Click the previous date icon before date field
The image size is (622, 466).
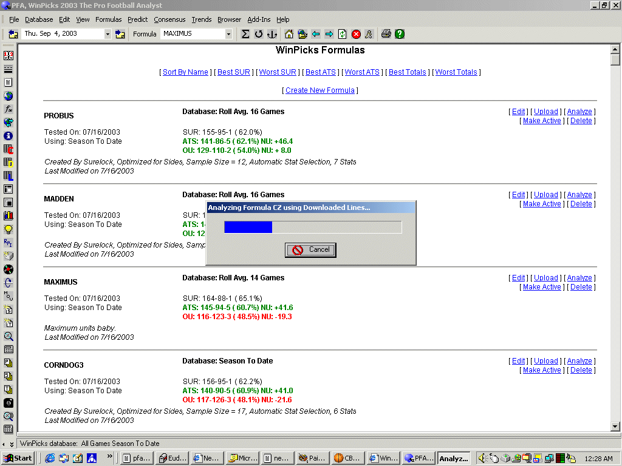click(13, 34)
